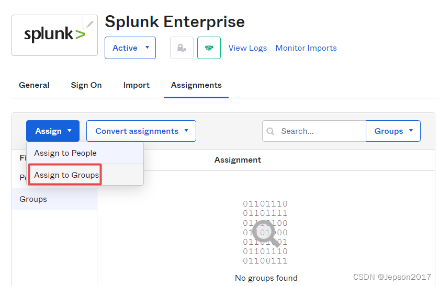Viewport: 439px width, 286px height.
Task: Switch to the Sign On tab
Action: (86, 85)
